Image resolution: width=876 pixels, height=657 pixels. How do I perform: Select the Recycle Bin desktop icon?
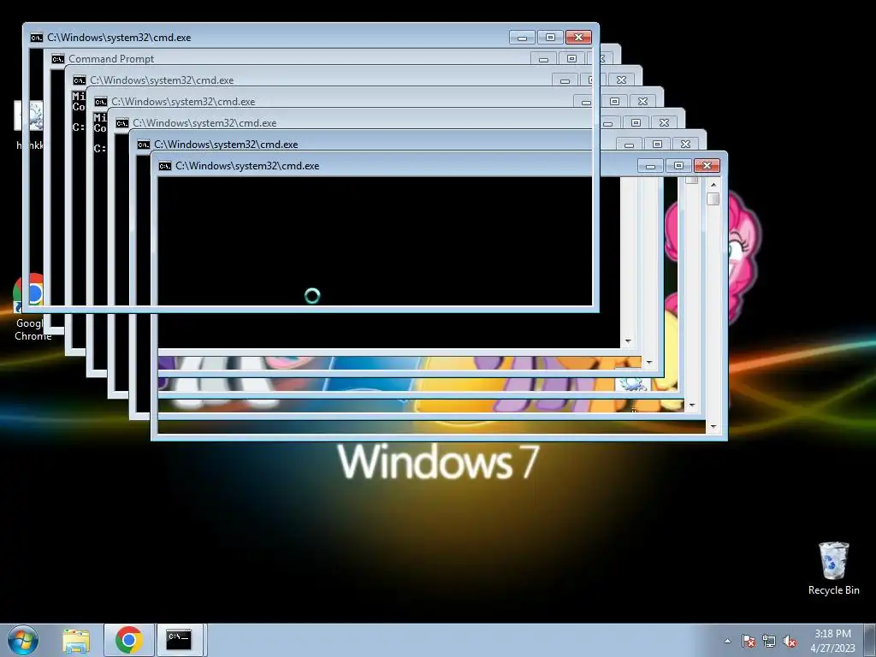(x=833, y=568)
